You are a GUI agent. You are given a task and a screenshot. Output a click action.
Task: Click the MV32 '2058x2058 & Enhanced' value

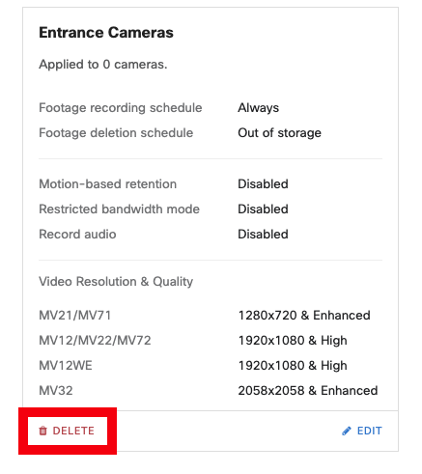point(308,391)
